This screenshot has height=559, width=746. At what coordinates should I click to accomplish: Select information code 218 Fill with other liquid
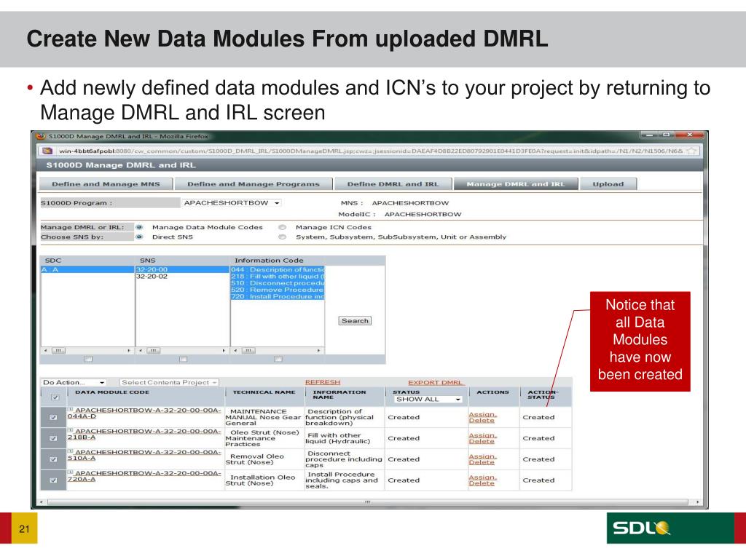(278, 276)
